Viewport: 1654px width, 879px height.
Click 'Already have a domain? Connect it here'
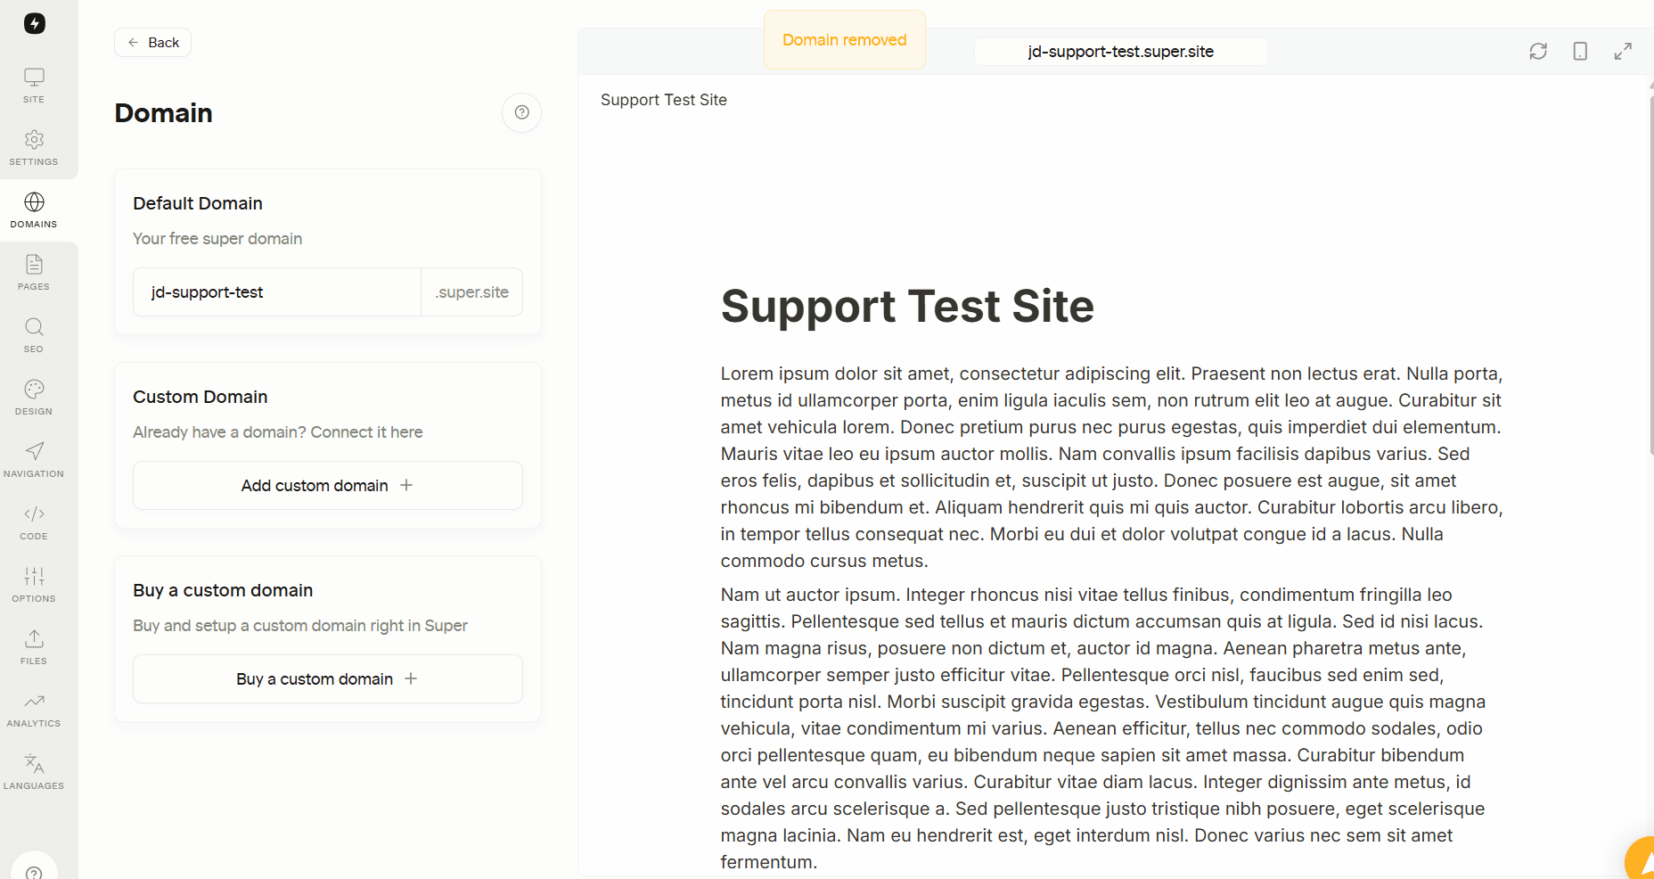click(278, 432)
